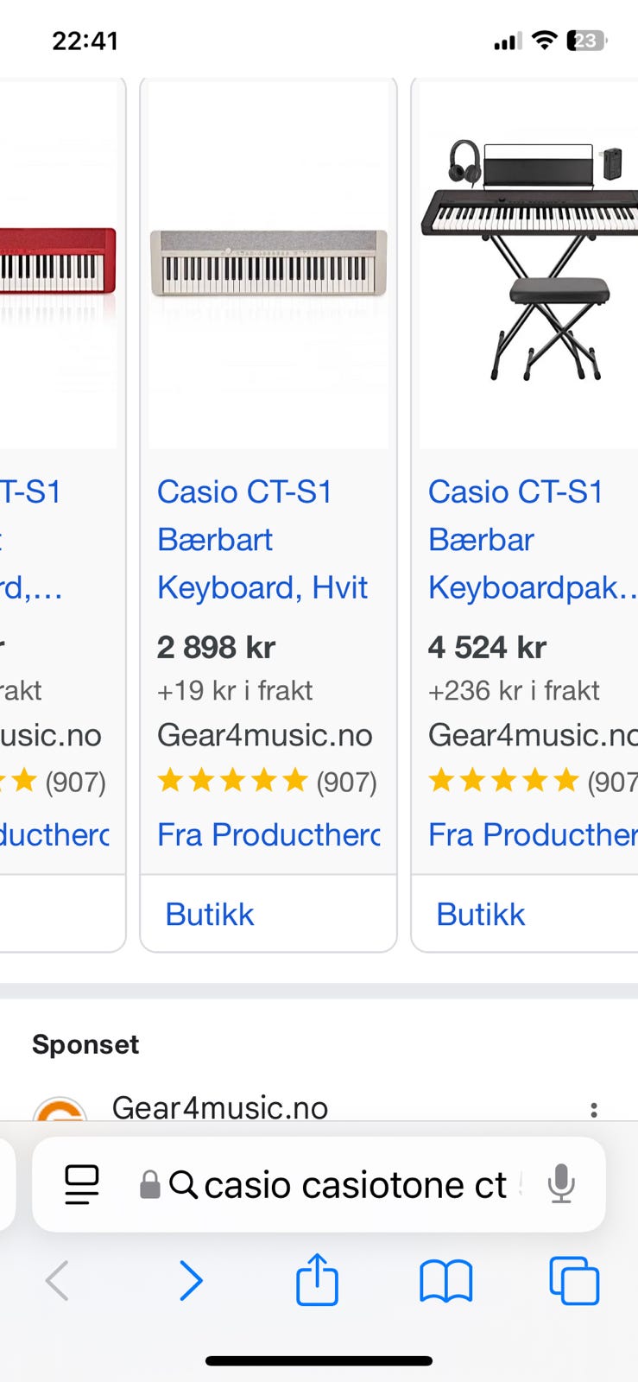Open the Safari share sheet
The height and width of the screenshot is (1382, 638).
point(317,1279)
